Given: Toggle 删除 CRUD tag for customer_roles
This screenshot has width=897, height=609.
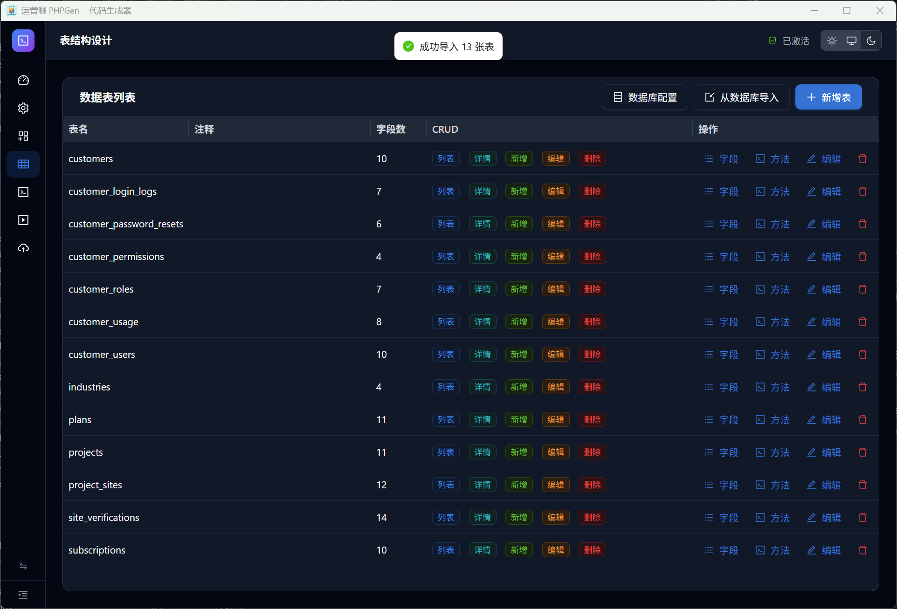Looking at the screenshot, I should [x=592, y=289].
